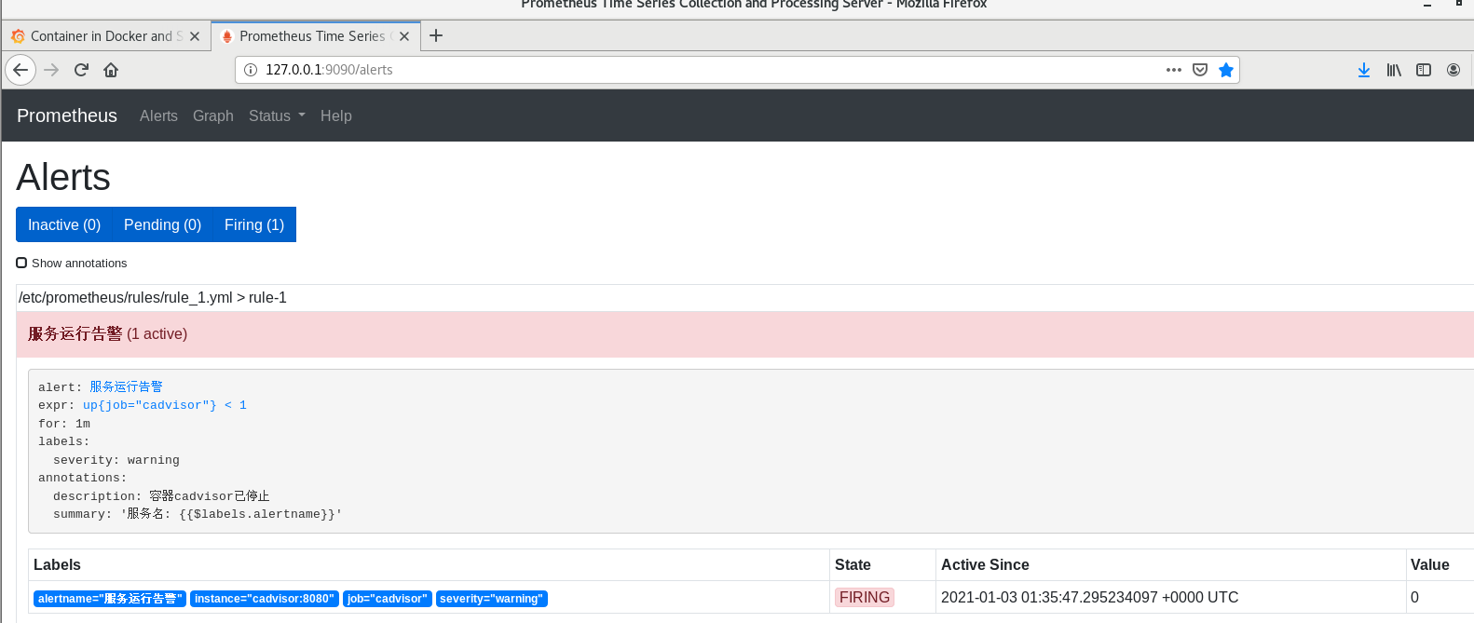Switch to Container in Docker tab

[x=105, y=36]
